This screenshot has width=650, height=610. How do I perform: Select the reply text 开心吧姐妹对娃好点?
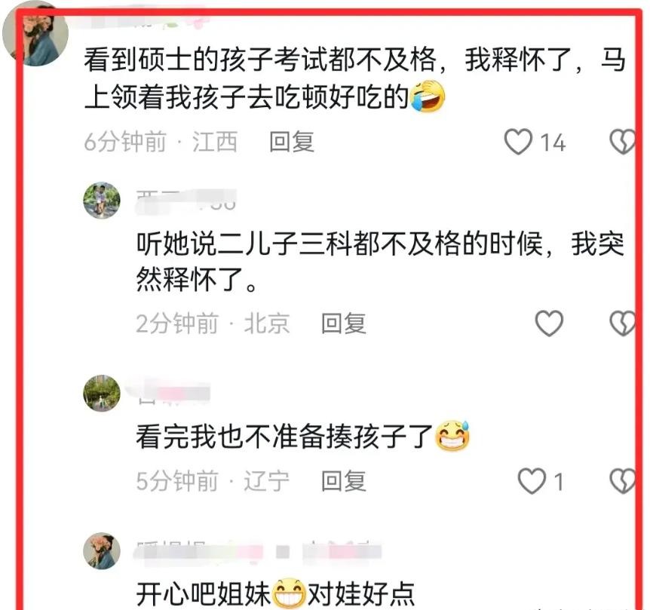pos(276,593)
